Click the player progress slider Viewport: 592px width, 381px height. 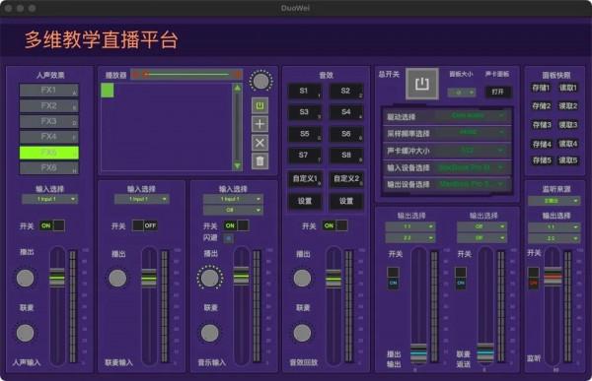click(x=186, y=75)
